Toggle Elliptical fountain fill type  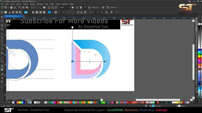click(37, 12)
